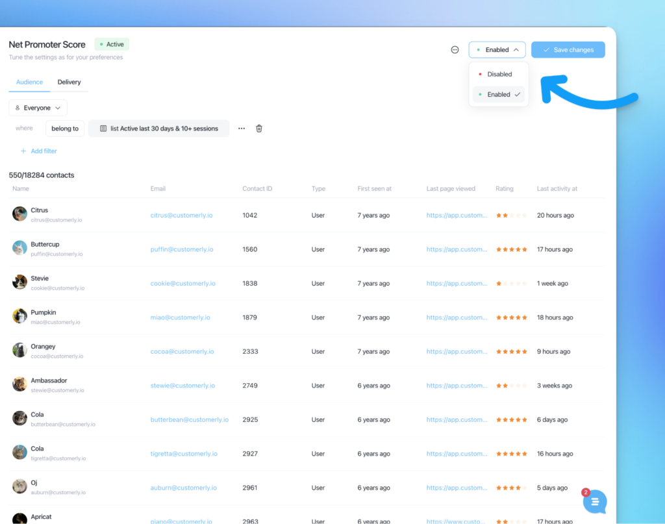The height and width of the screenshot is (524, 665).
Task: Open tigretta@customerly.io email link
Action: pos(184,454)
